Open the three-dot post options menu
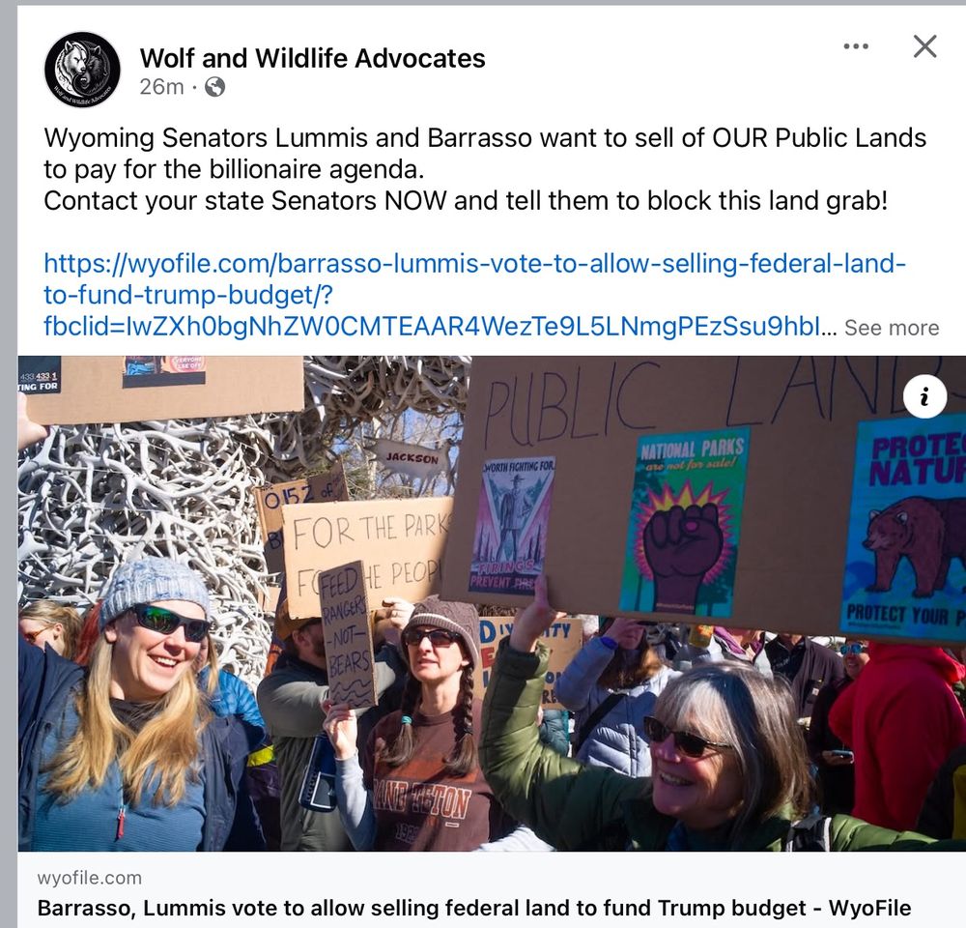Screen dimensions: 966x928 click(x=856, y=46)
